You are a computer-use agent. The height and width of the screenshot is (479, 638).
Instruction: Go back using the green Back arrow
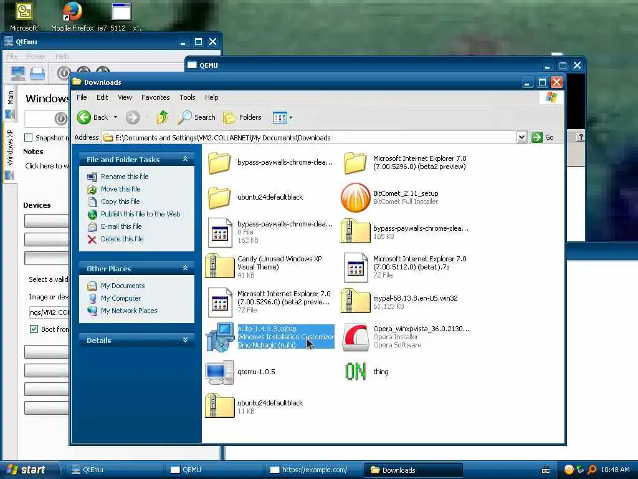pyautogui.click(x=84, y=117)
